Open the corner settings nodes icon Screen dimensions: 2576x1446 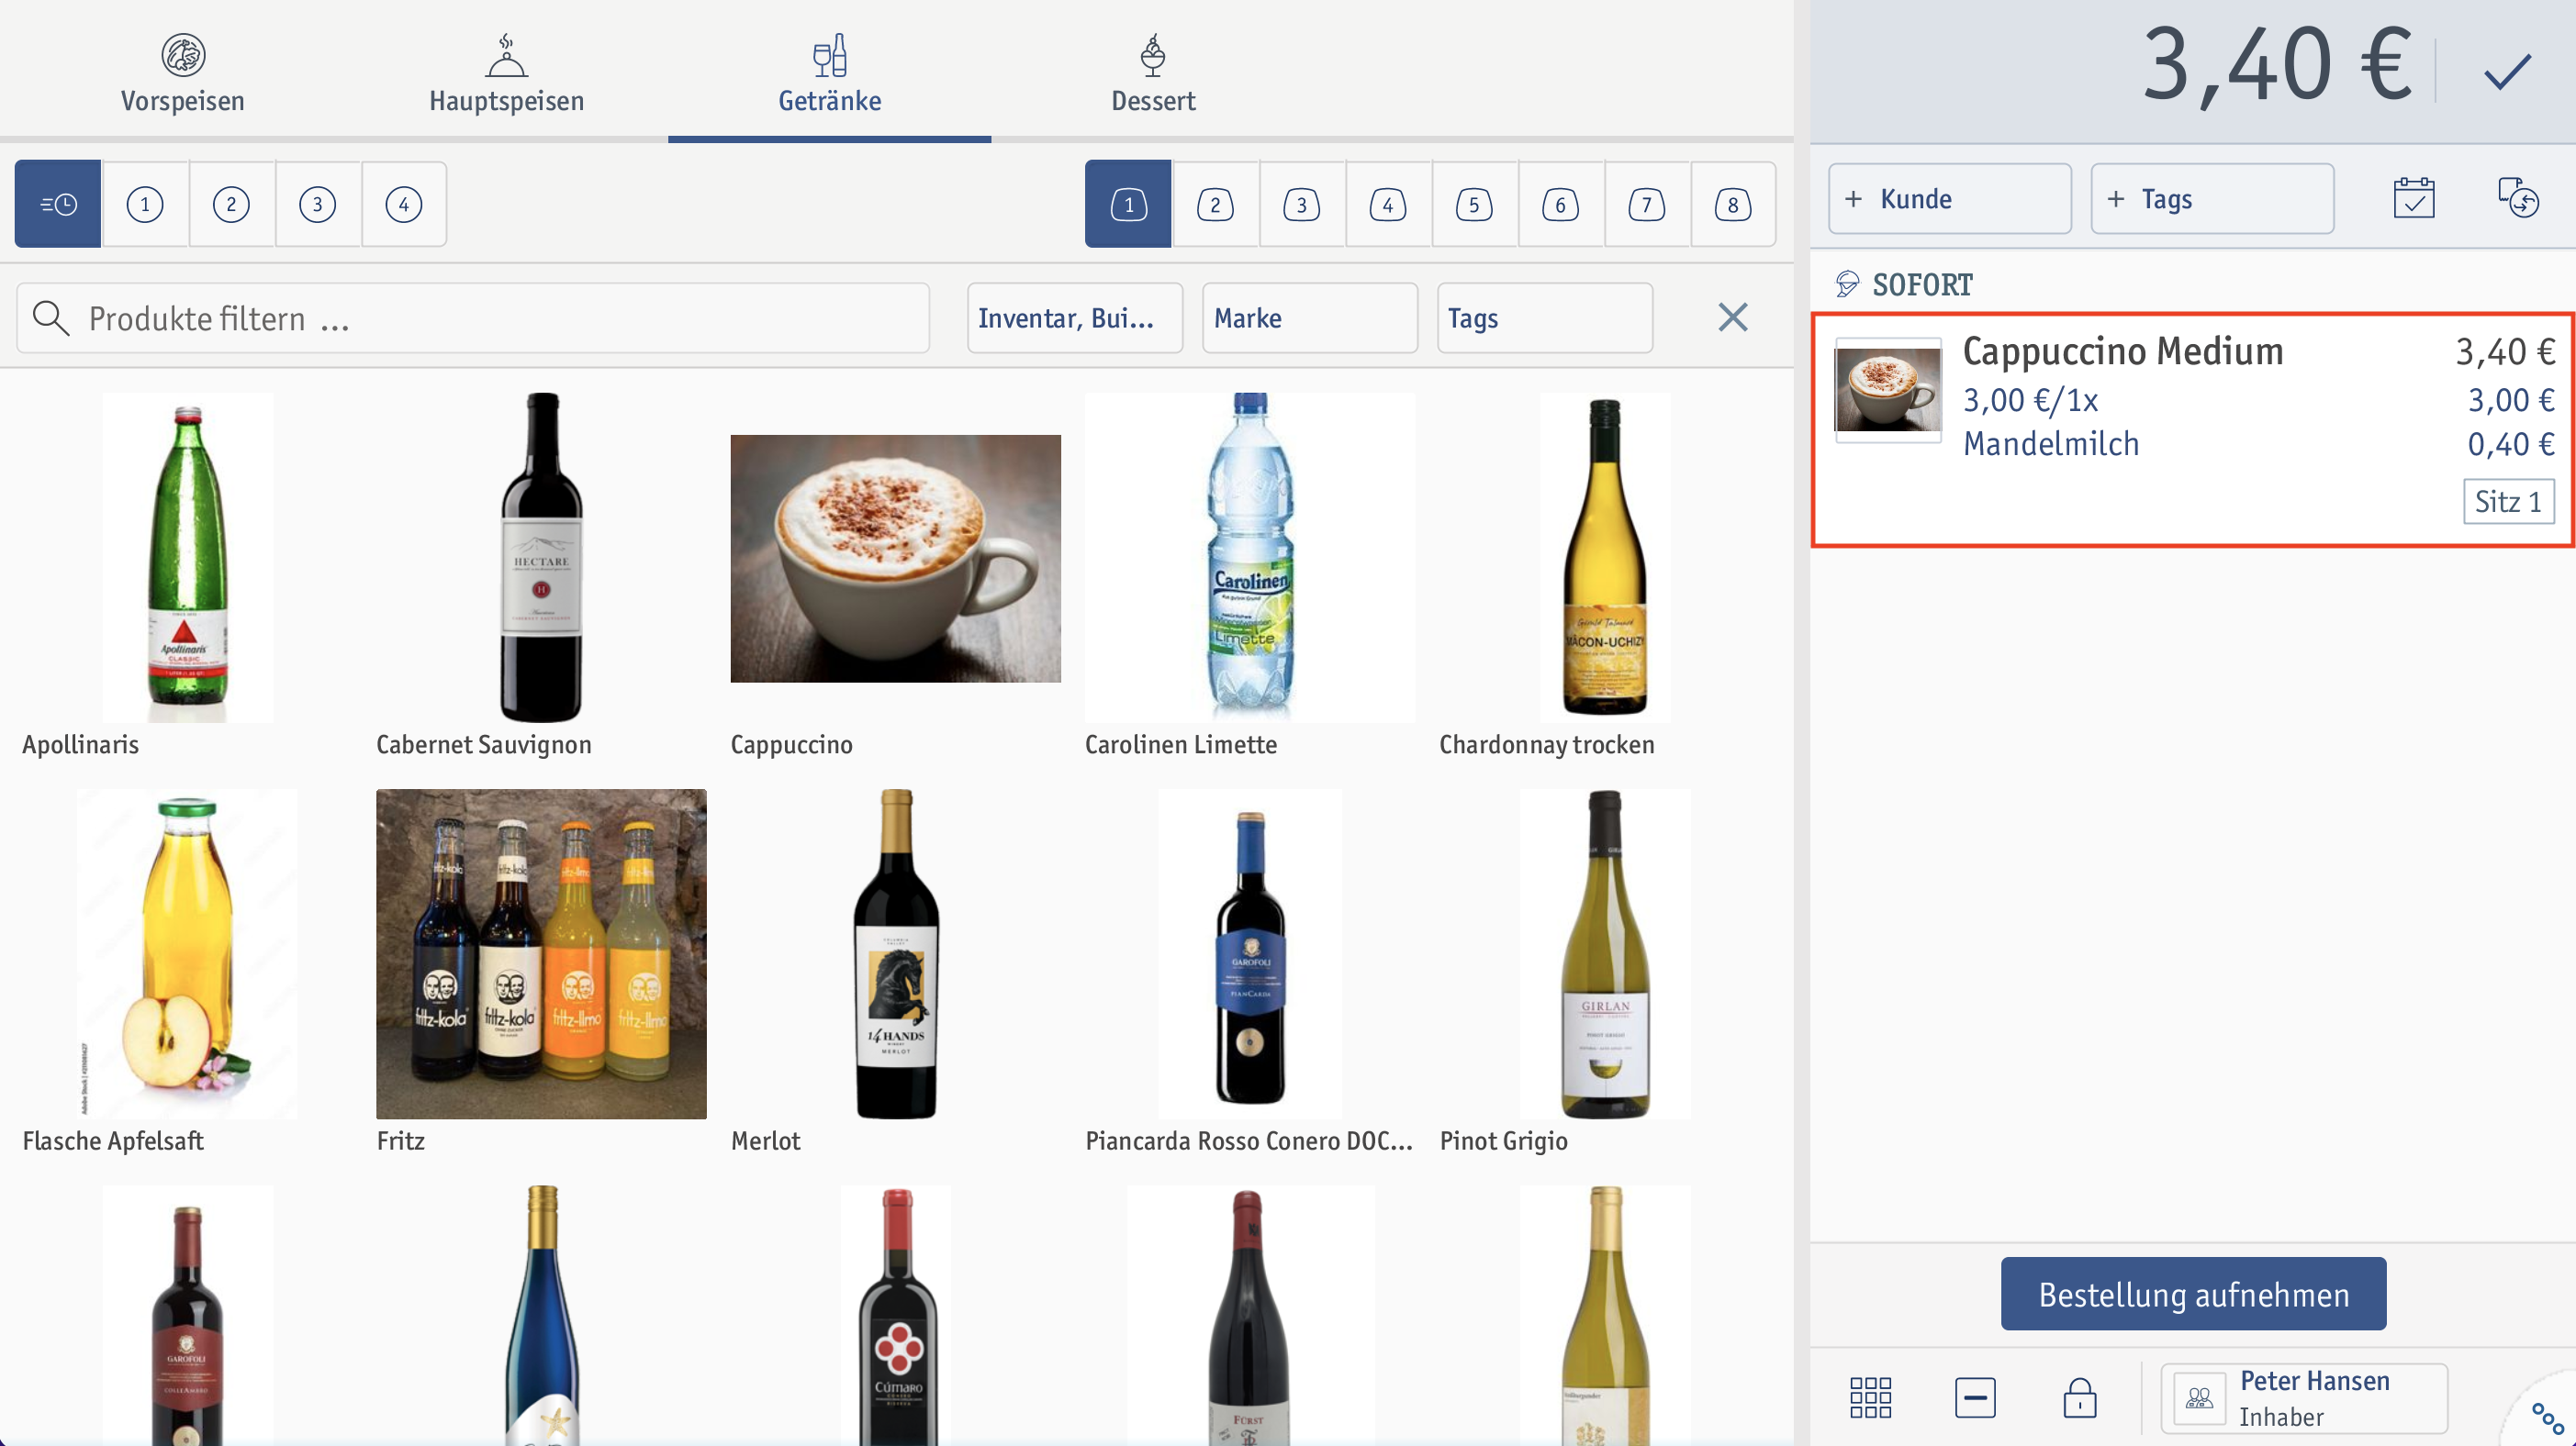point(2546,1418)
